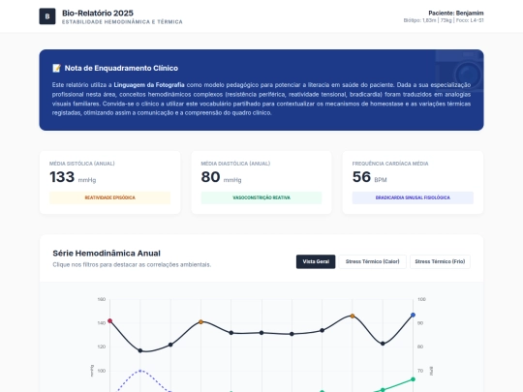This screenshot has width=523, height=392.
Task: Select the Stress Térmico (Calor) filter
Action: [372, 261]
